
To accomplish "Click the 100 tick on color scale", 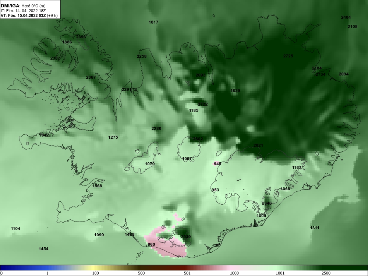I will (96, 273).
